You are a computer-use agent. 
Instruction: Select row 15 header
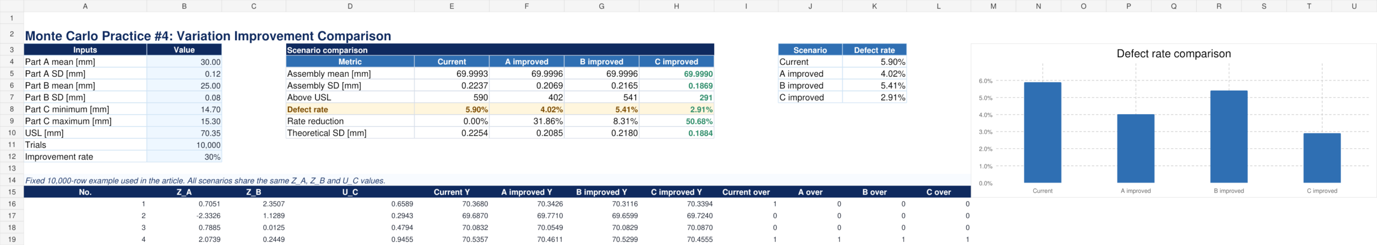(11, 192)
